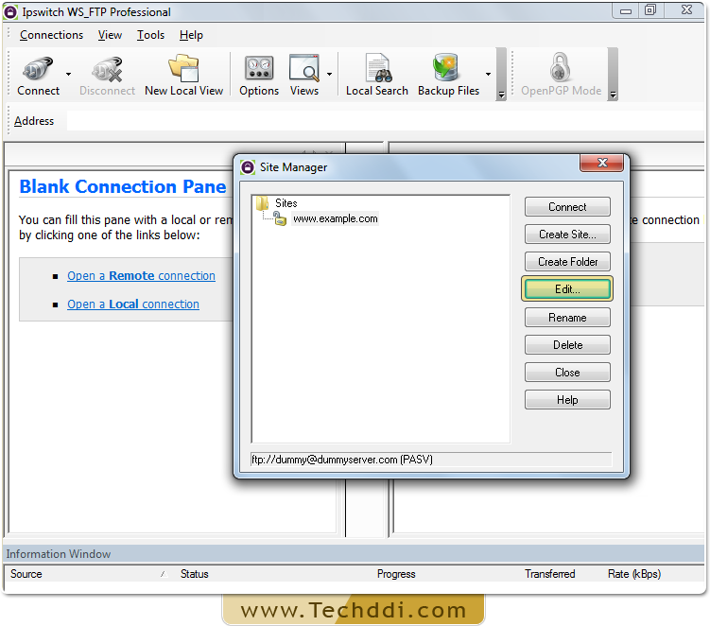
Task: Click Connect button in Site Manager
Action: click(x=567, y=207)
